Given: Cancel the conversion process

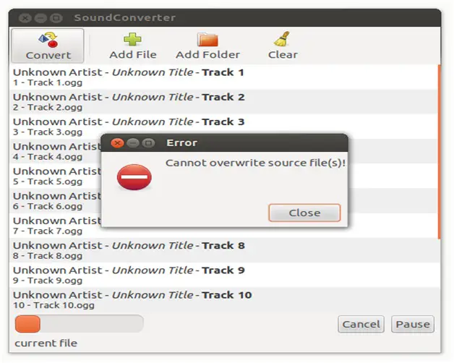Looking at the screenshot, I should 361,324.
